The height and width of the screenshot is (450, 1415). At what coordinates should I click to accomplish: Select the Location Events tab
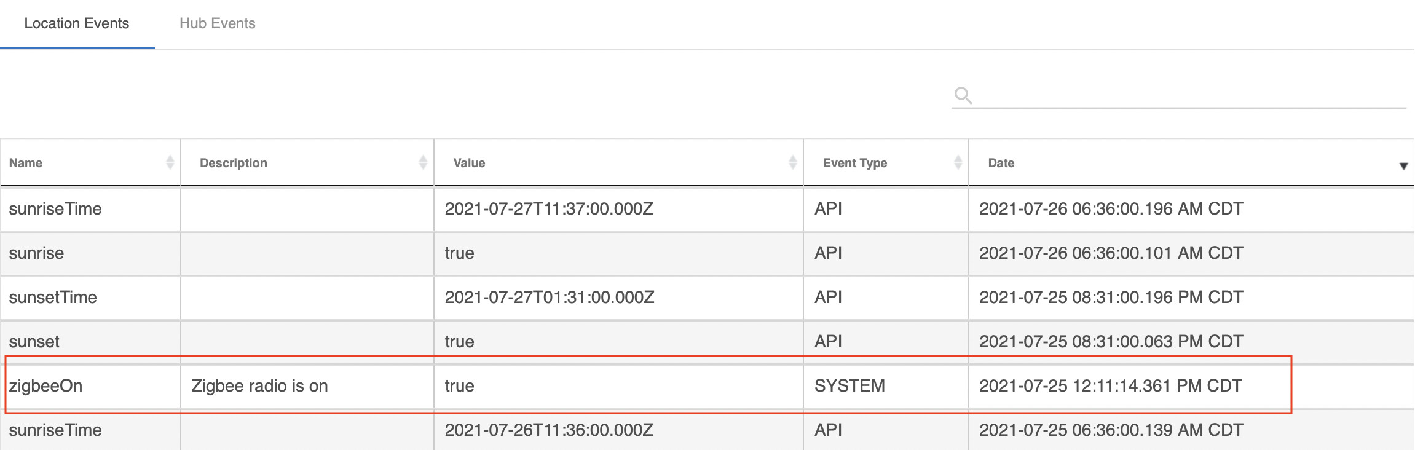tap(77, 23)
